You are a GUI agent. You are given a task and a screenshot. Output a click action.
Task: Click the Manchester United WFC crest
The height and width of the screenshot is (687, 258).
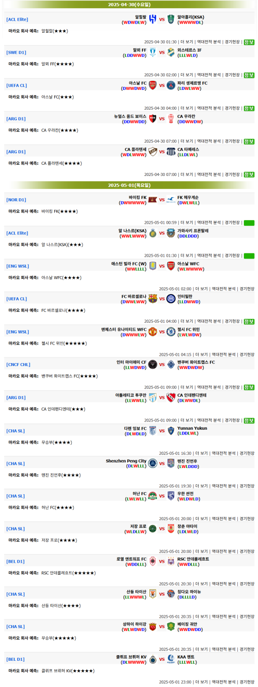pyautogui.click(x=153, y=332)
